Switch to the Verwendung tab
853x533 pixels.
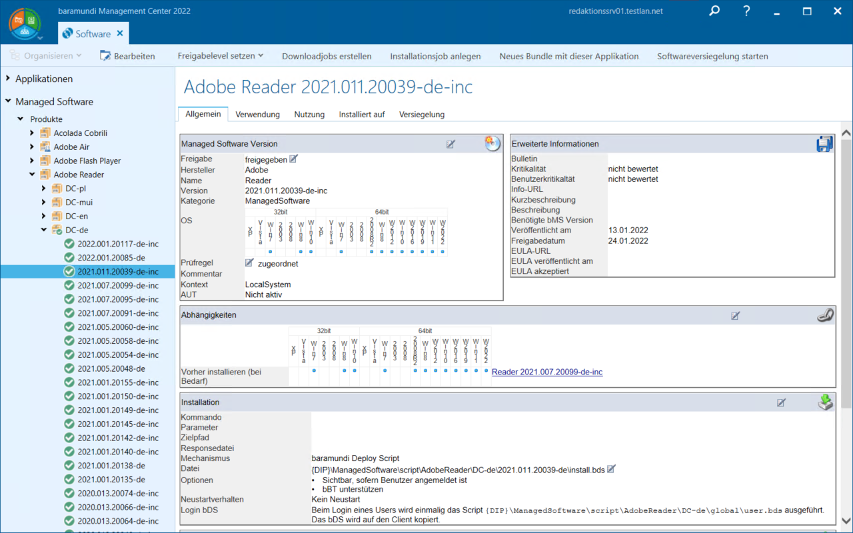pos(257,115)
